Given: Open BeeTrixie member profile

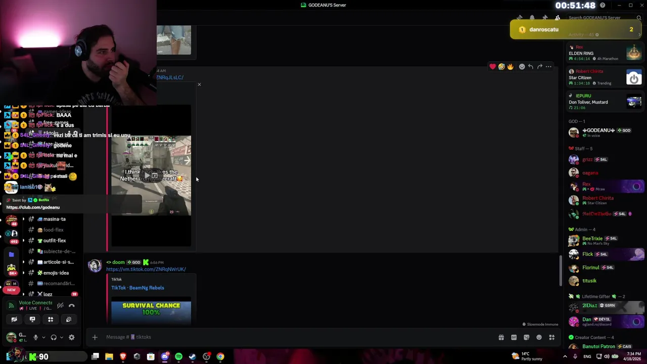Looking at the screenshot, I should (605, 240).
